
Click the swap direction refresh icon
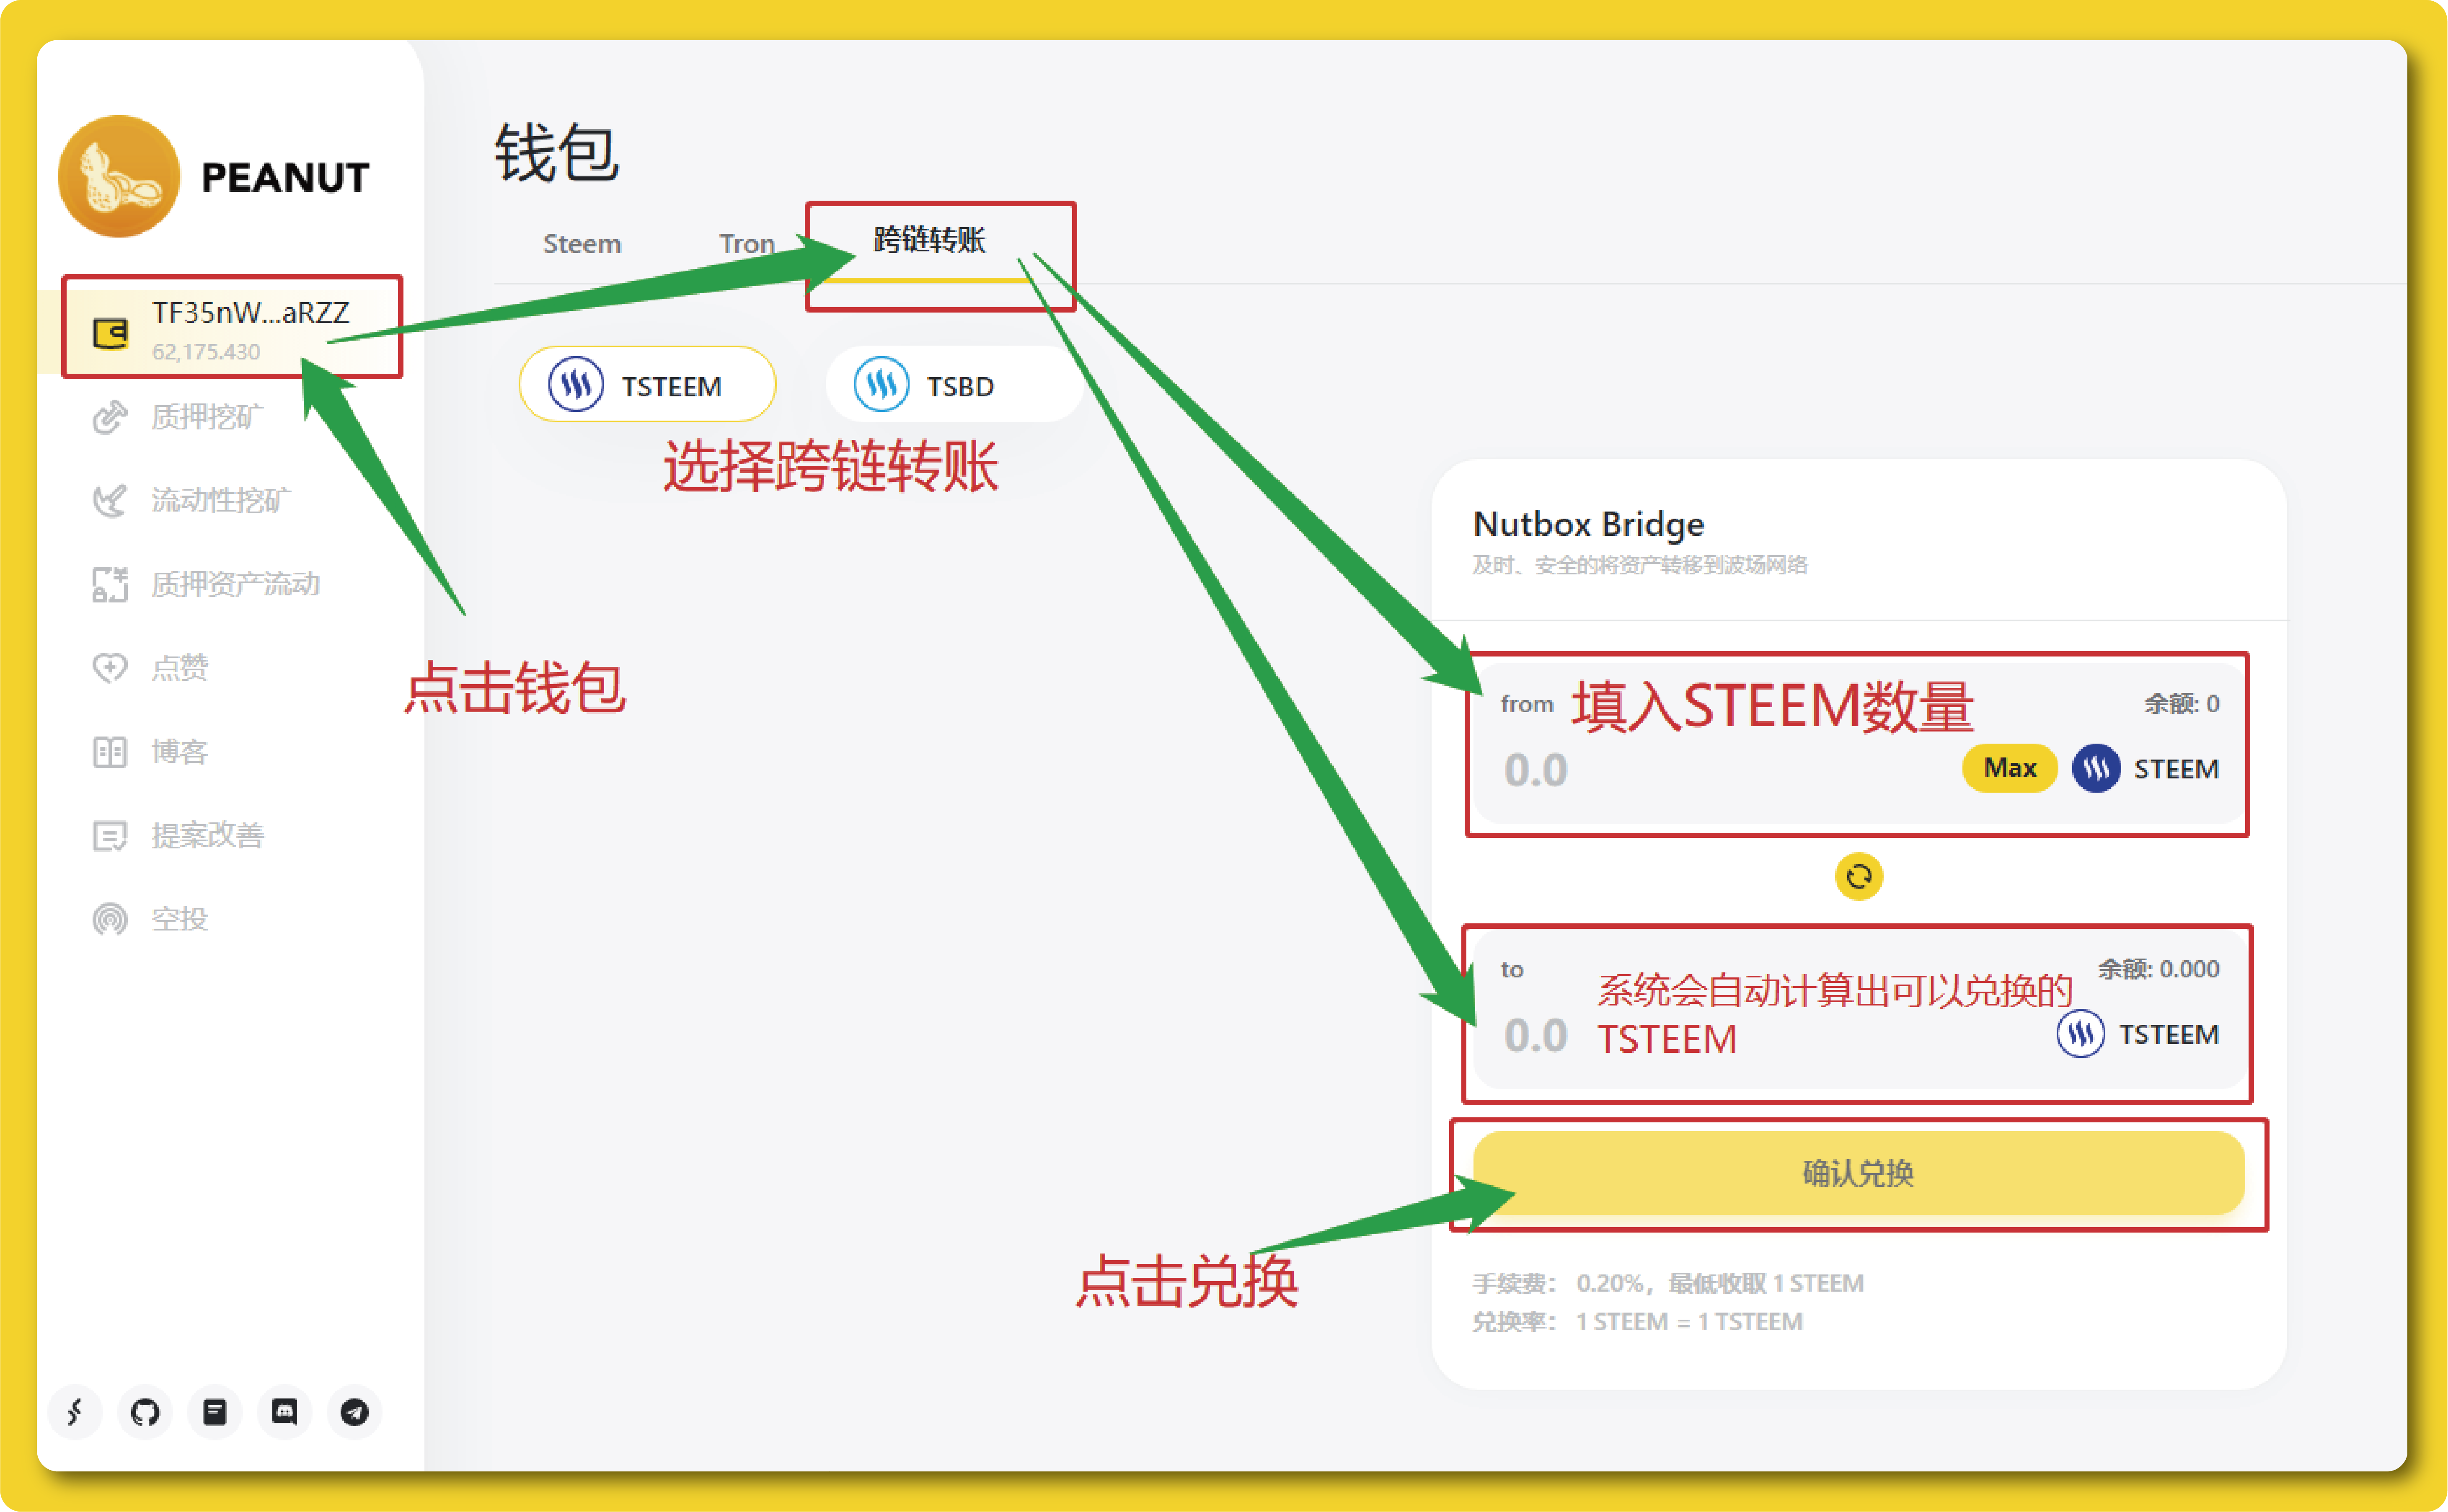pyautogui.click(x=1858, y=877)
